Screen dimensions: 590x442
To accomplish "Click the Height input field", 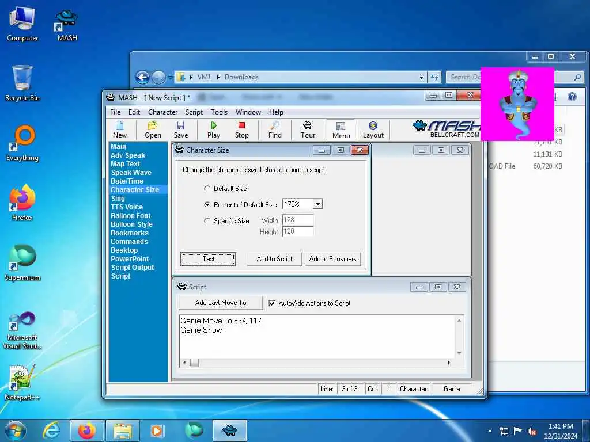I will coord(298,231).
